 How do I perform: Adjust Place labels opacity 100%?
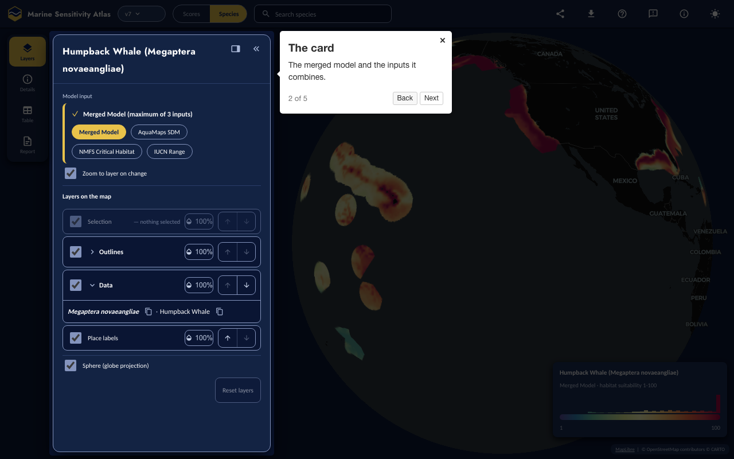pos(199,338)
